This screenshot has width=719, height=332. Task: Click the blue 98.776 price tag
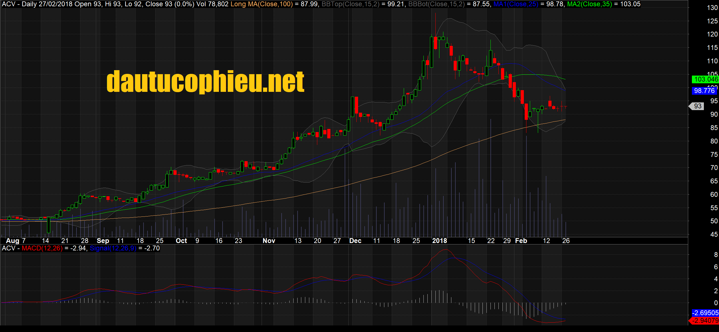click(x=704, y=91)
